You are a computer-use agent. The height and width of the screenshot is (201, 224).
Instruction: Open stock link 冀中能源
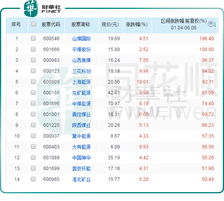coord(81,136)
